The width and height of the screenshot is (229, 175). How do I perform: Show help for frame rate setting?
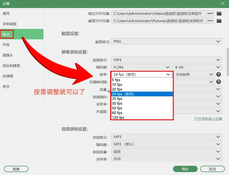click(x=219, y=74)
